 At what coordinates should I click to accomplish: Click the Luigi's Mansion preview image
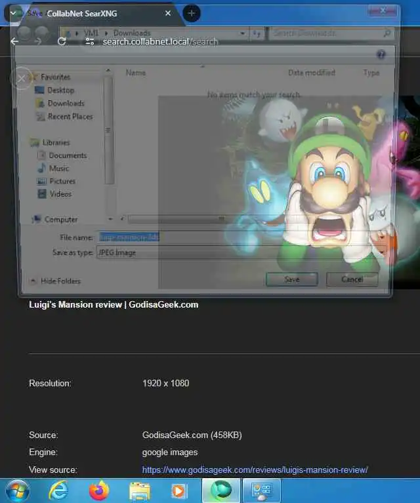[289, 192]
